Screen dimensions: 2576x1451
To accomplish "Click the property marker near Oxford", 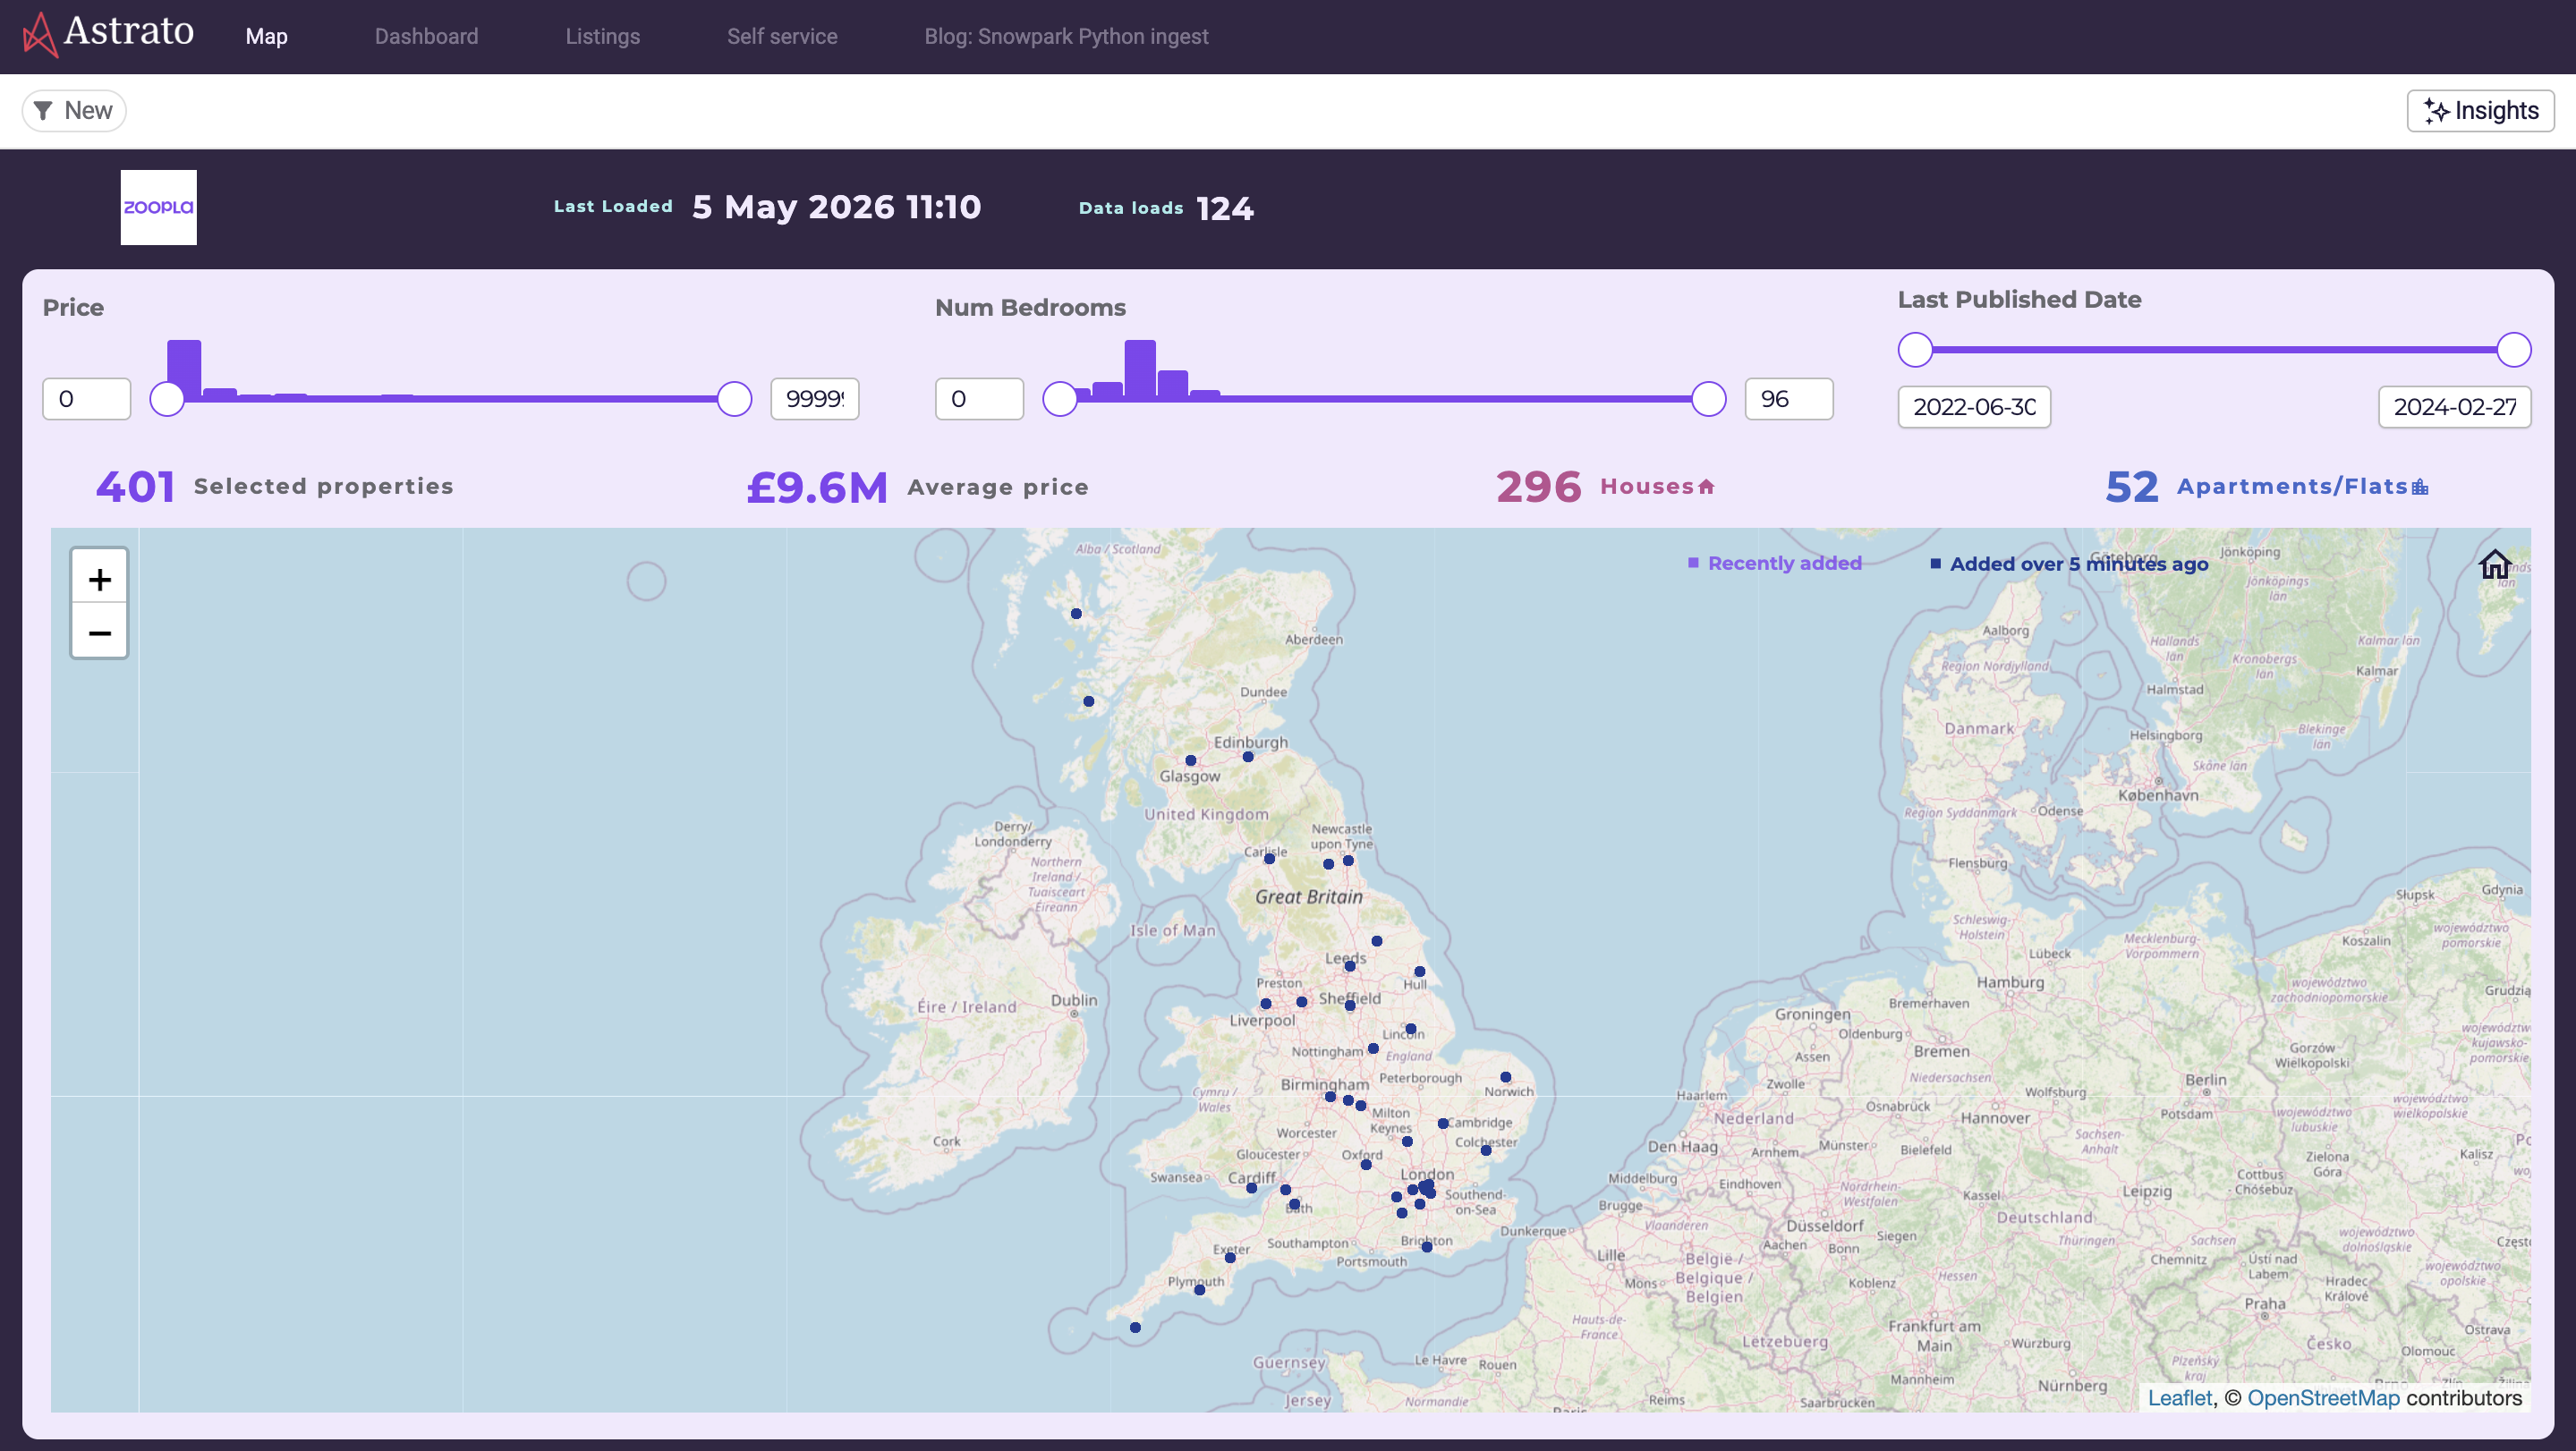I will pos(1366,1164).
